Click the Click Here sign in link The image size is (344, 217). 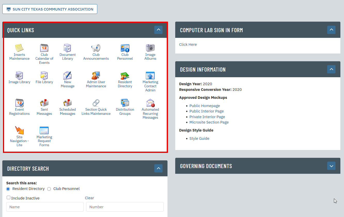click(188, 44)
